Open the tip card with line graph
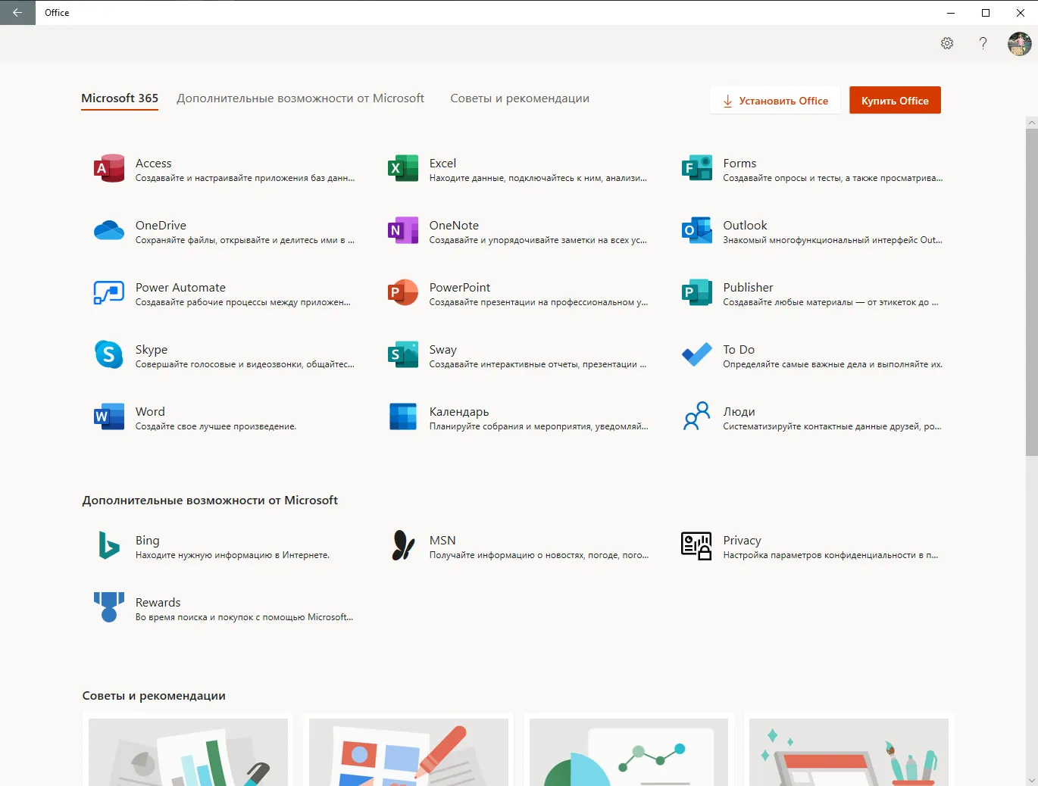Screen dimensions: 1038x786 click(629, 750)
